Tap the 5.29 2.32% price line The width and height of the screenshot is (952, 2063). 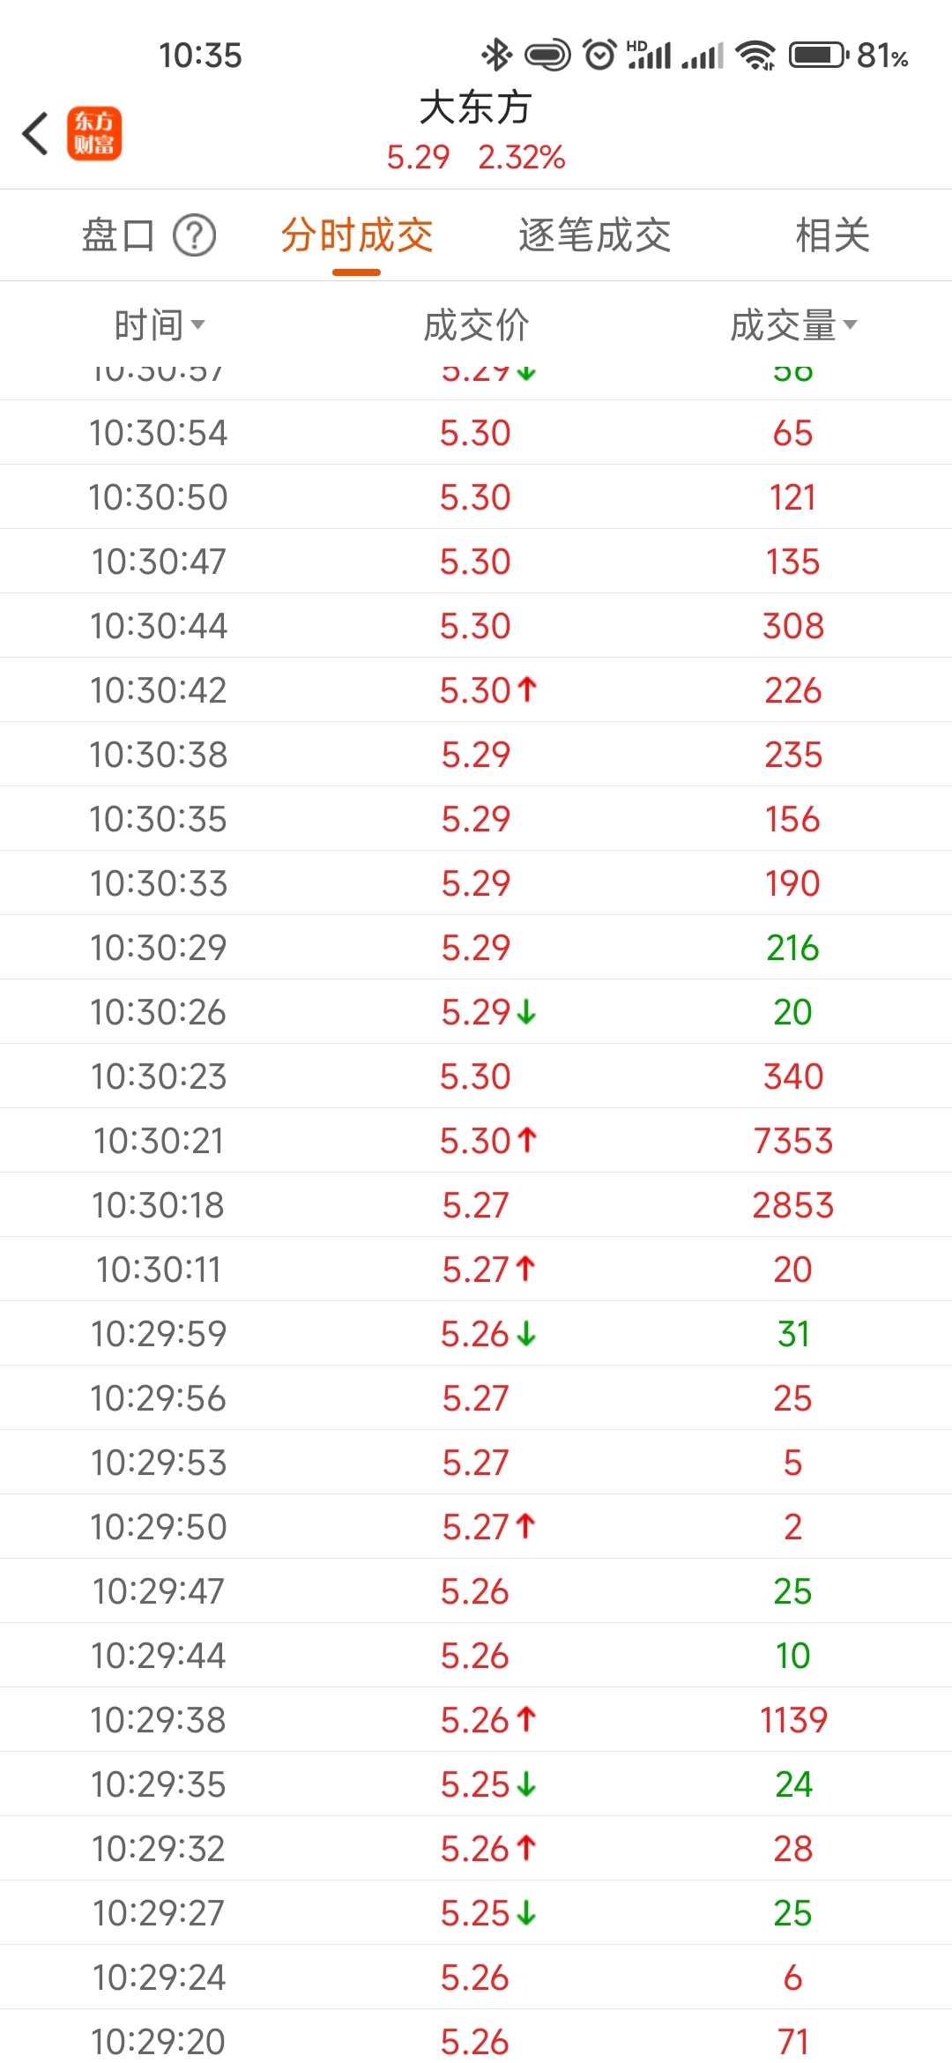(x=476, y=158)
